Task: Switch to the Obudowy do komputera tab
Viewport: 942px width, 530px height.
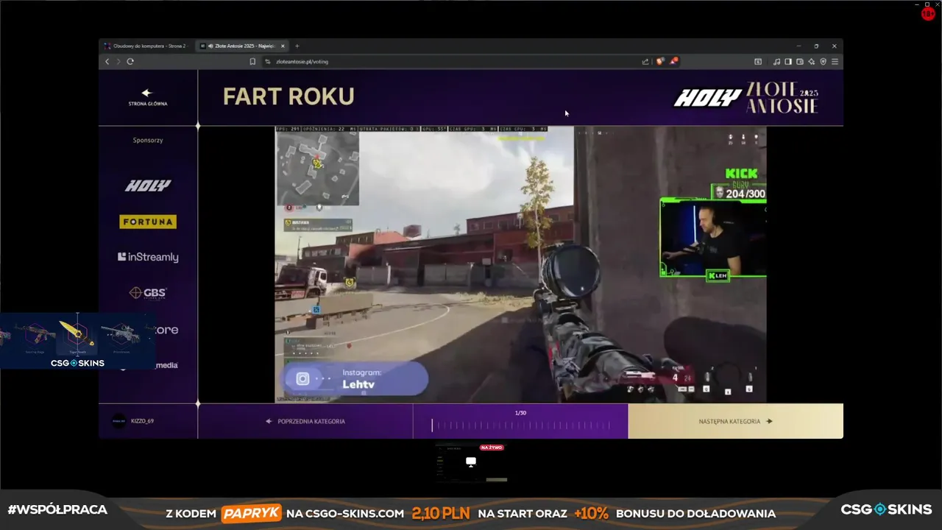Action: click(148, 46)
